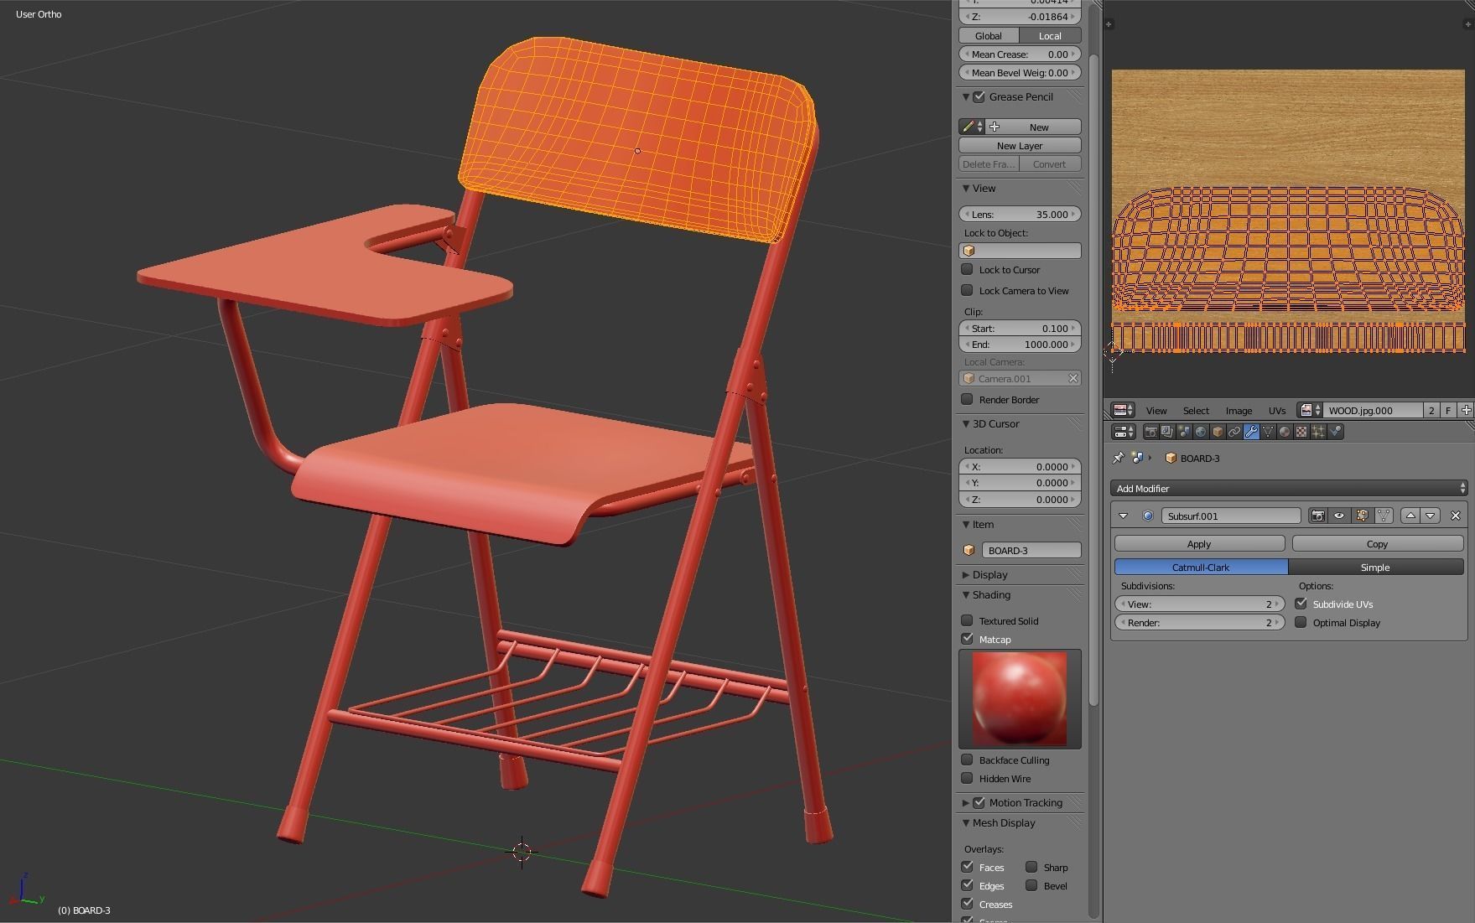Click the object cube icon beside the BOARD-3 name field
Screen dimensions: 1475x923
(x=969, y=550)
